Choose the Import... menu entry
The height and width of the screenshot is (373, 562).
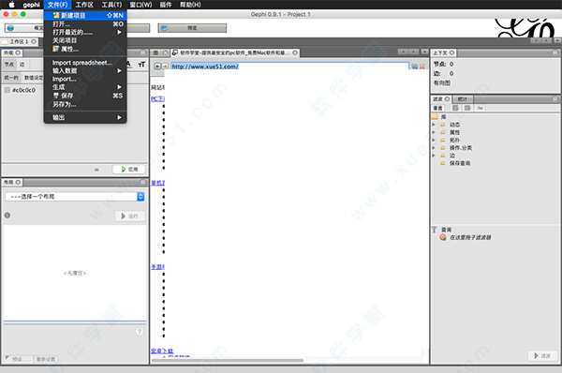point(85,79)
